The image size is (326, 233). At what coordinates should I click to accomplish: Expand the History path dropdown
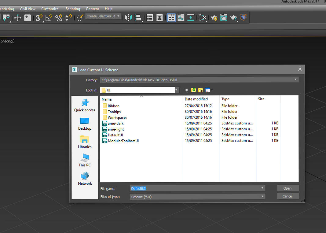(x=295, y=80)
